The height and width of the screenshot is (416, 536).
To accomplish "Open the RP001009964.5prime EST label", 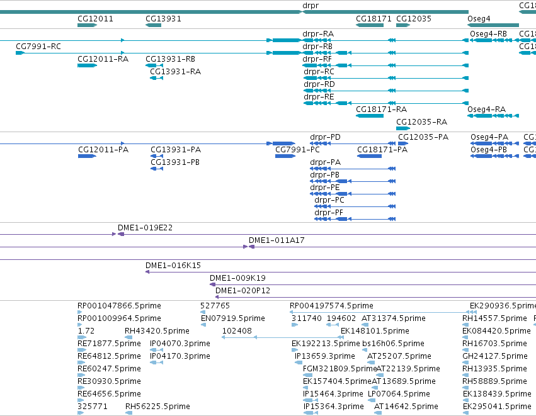I will [119, 318].
